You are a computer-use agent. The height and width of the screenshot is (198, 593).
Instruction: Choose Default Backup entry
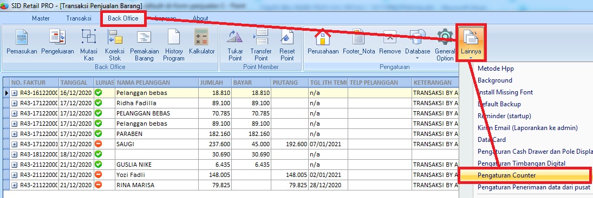499,104
